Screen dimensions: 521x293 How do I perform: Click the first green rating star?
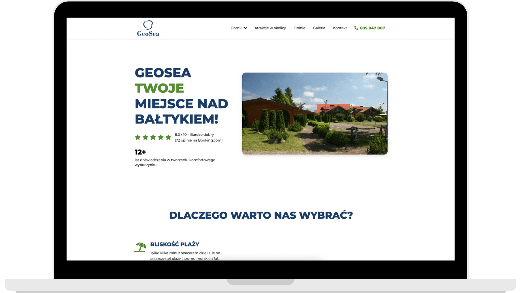click(x=138, y=137)
